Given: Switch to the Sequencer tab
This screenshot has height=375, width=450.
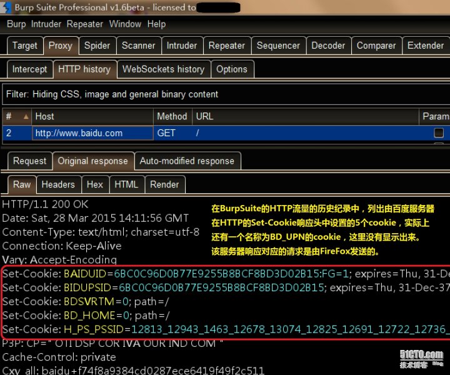Looking at the screenshot, I should [x=278, y=46].
